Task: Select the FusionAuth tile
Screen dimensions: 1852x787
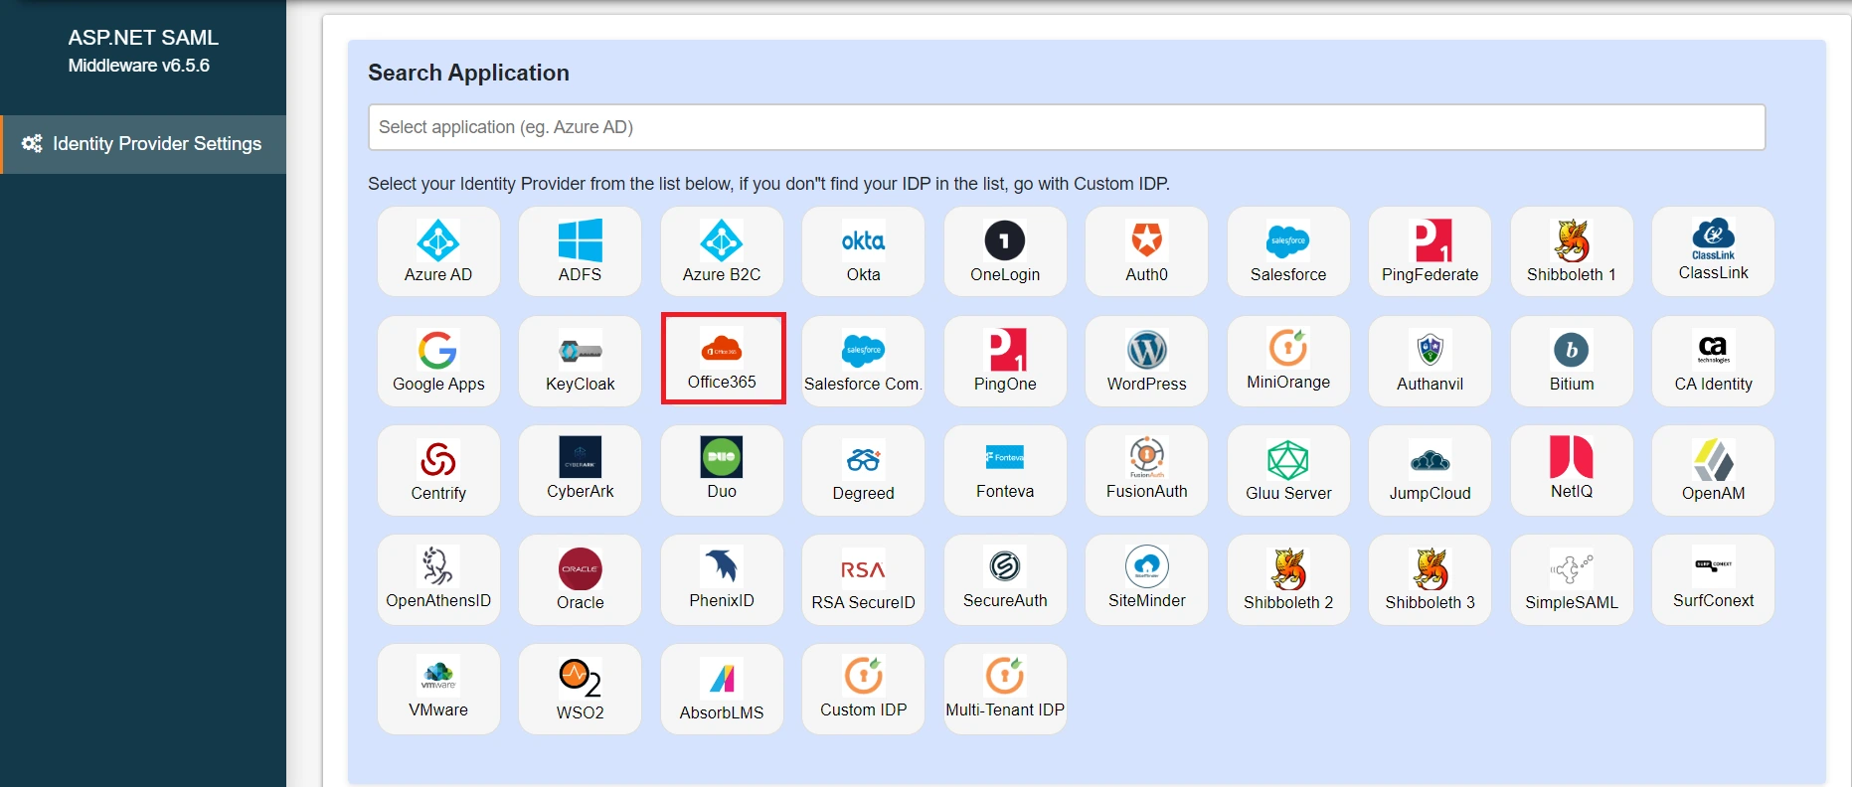Action: click(1146, 470)
